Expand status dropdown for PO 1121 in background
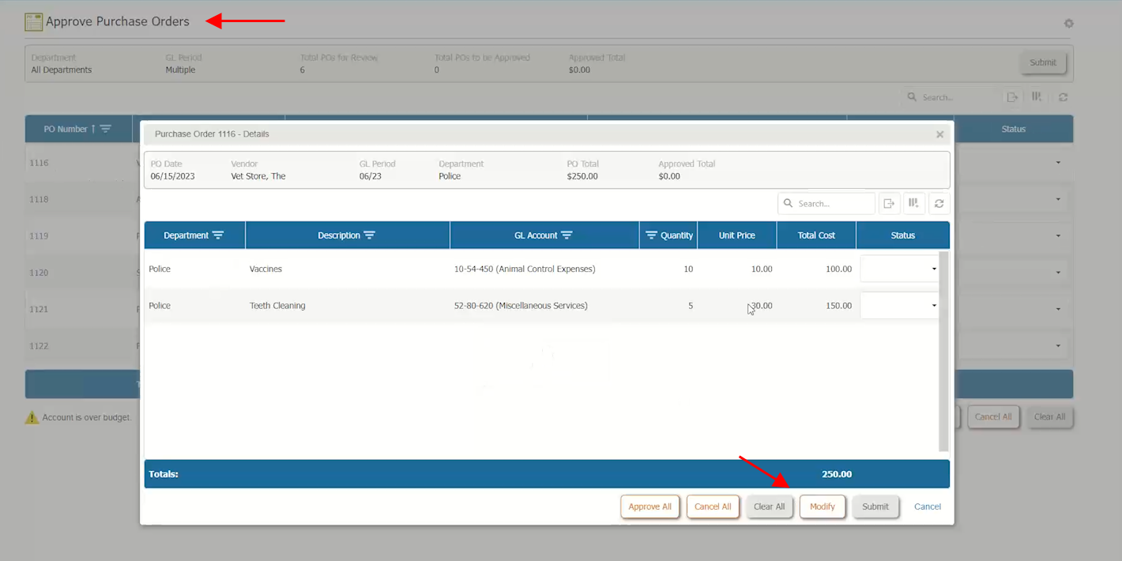This screenshot has height=561, width=1122. (x=1058, y=309)
